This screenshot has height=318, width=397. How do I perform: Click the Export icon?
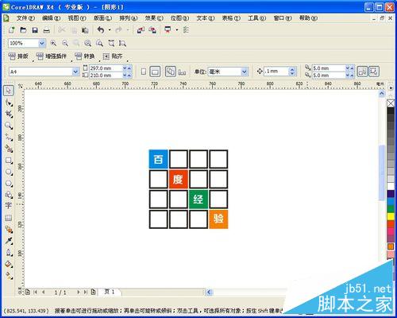(x=152, y=30)
